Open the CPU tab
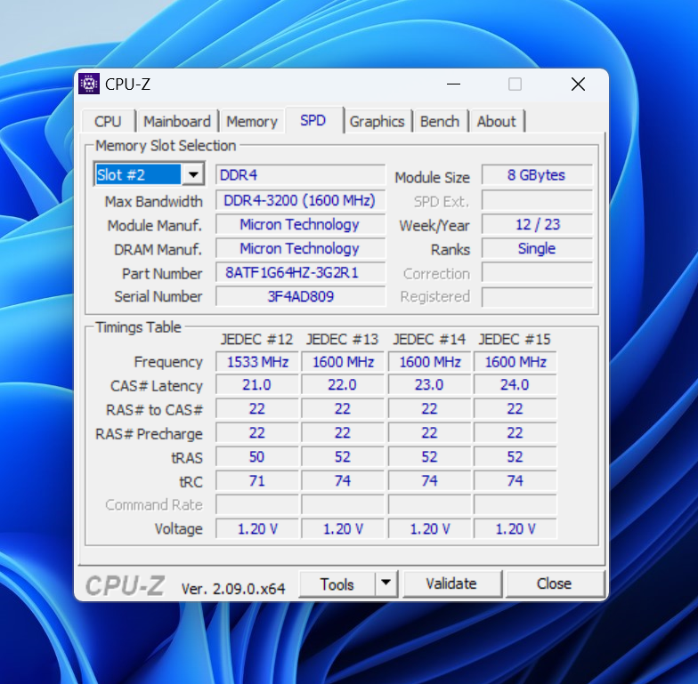 point(109,121)
